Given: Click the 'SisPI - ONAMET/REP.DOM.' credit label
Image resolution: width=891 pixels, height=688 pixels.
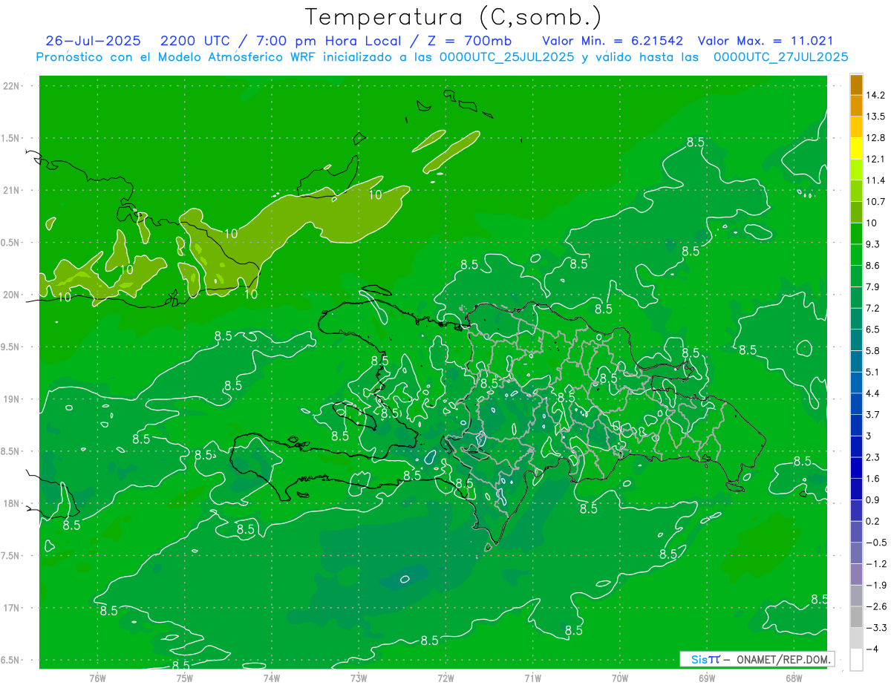Looking at the screenshot, I should 757,659.
